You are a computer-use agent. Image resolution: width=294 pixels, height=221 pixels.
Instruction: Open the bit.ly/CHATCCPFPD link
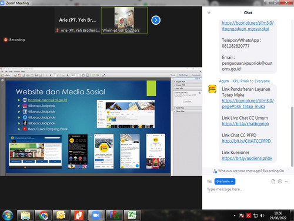[246, 141]
